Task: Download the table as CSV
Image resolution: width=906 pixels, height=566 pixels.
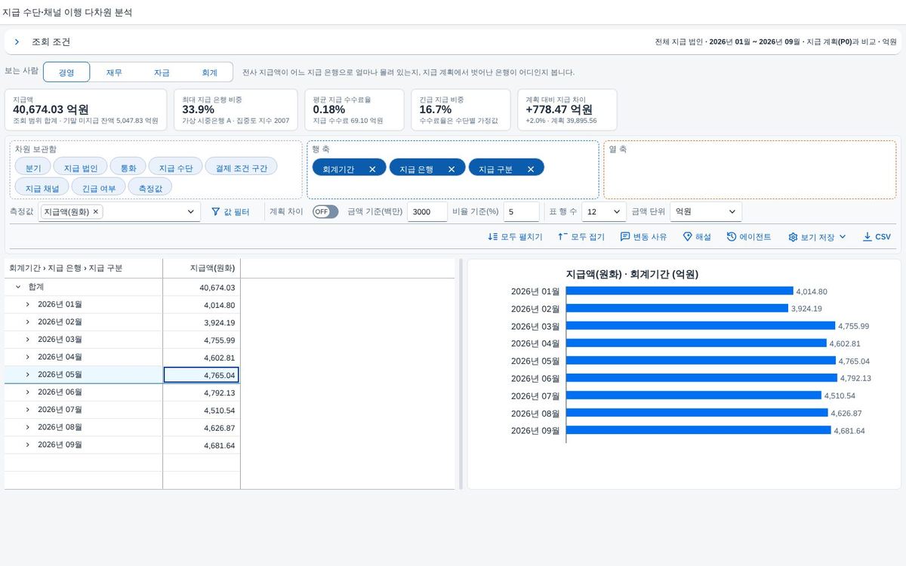Action: coord(877,237)
